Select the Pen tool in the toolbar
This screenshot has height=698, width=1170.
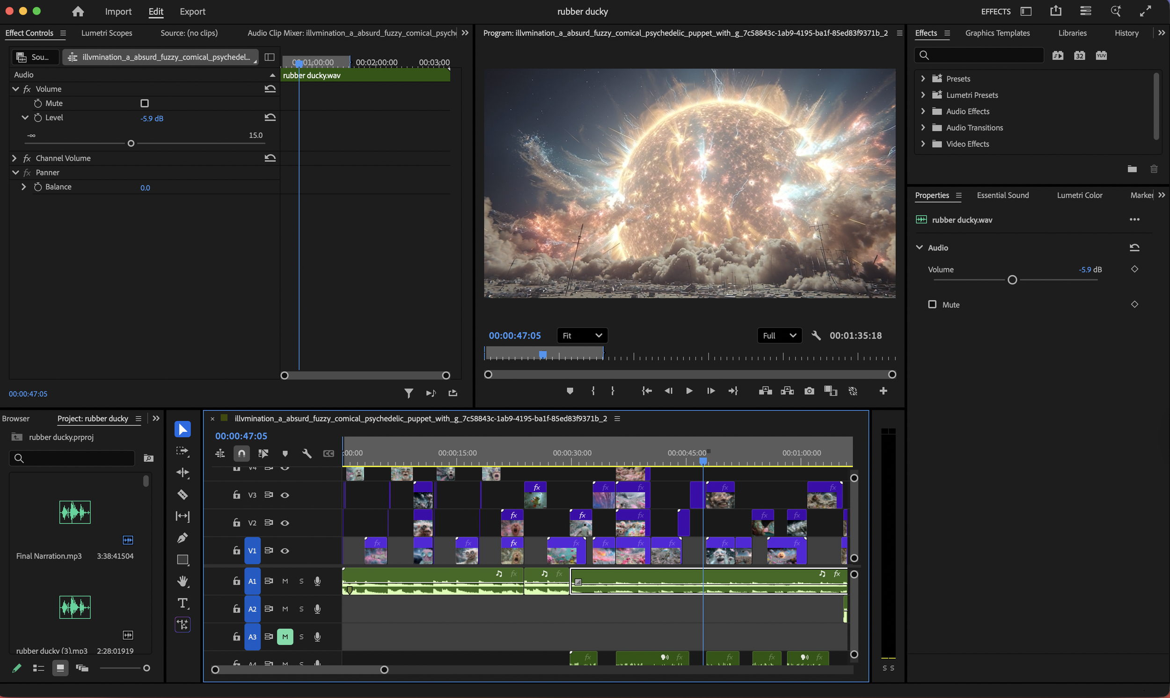pos(183,538)
